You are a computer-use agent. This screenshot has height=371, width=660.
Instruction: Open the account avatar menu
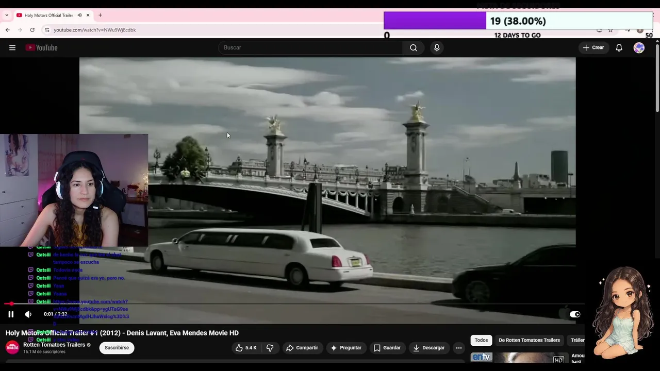(639, 47)
